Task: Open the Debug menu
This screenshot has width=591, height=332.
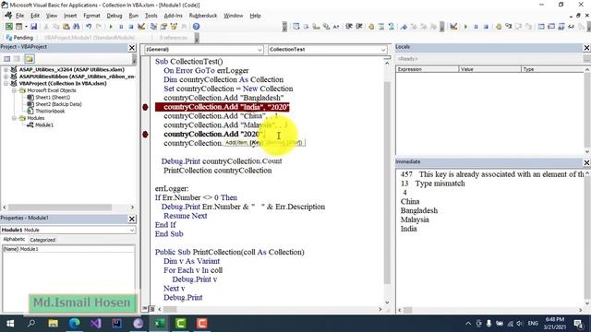Action: click(x=115, y=16)
